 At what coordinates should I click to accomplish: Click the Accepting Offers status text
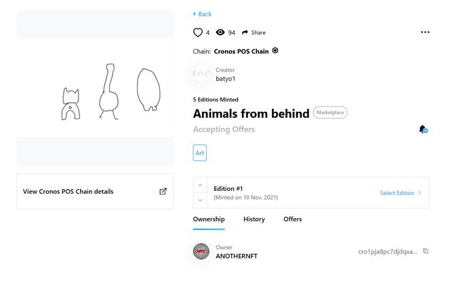[x=224, y=129]
